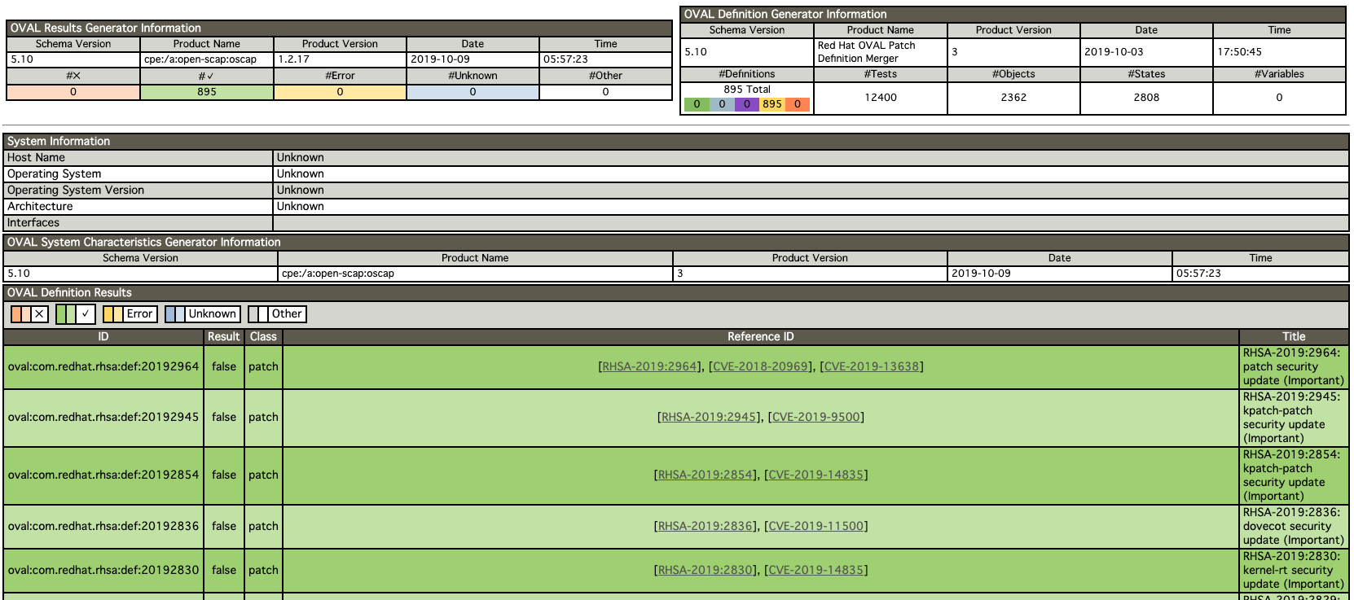This screenshot has width=1354, height=600.
Task: Click the 'OVAL Definition Generator Information' heading
Action: click(785, 14)
